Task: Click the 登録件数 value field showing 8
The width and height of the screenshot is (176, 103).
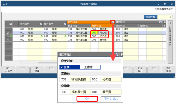Action: pos(165,17)
